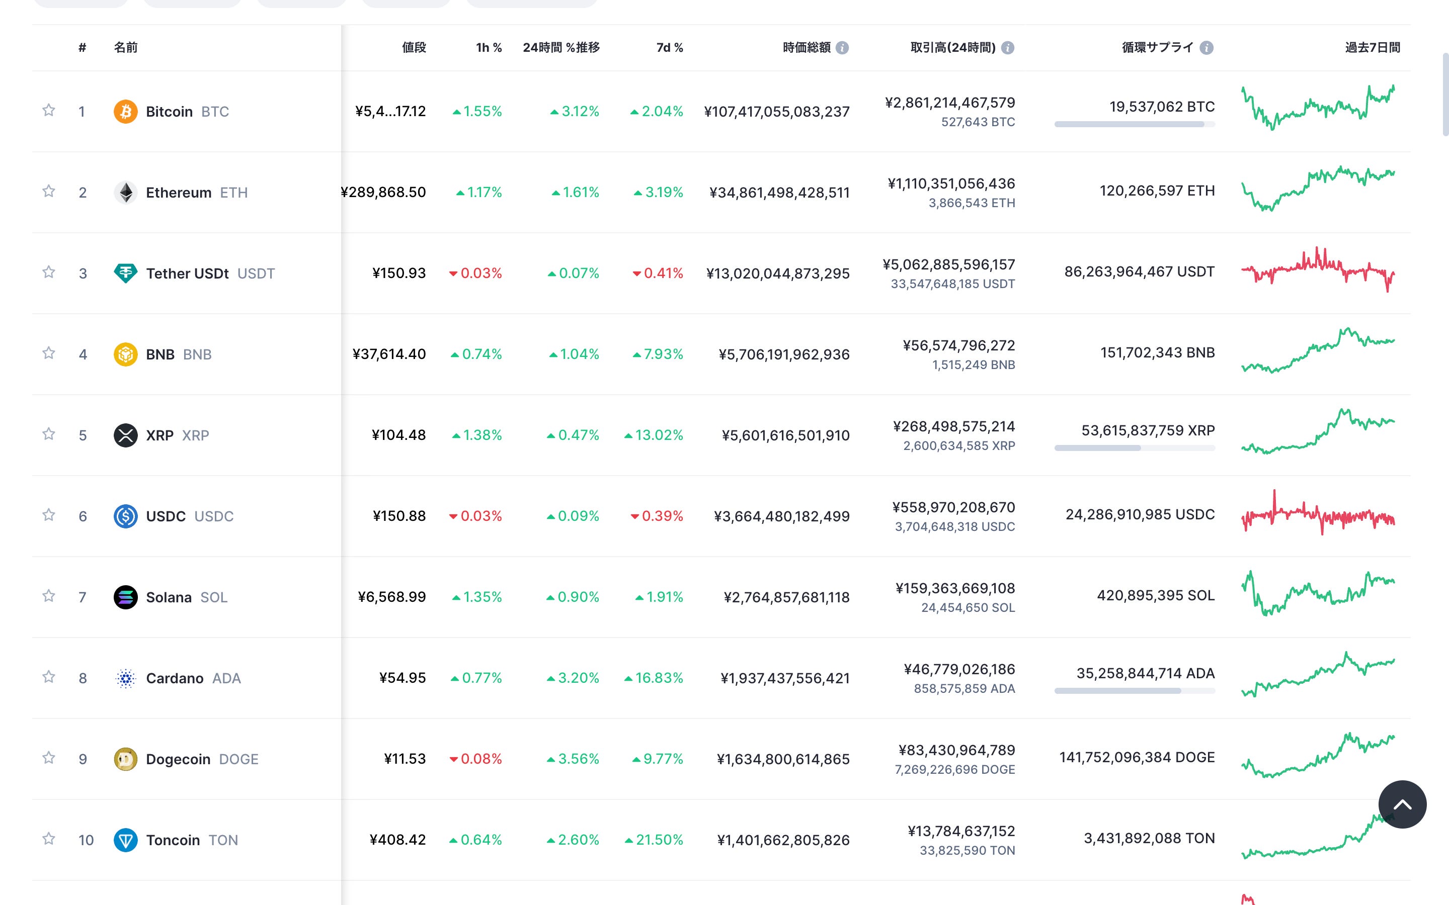The height and width of the screenshot is (905, 1449).
Task: Toggle the Cardano watchlist star
Action: point(48,677)
